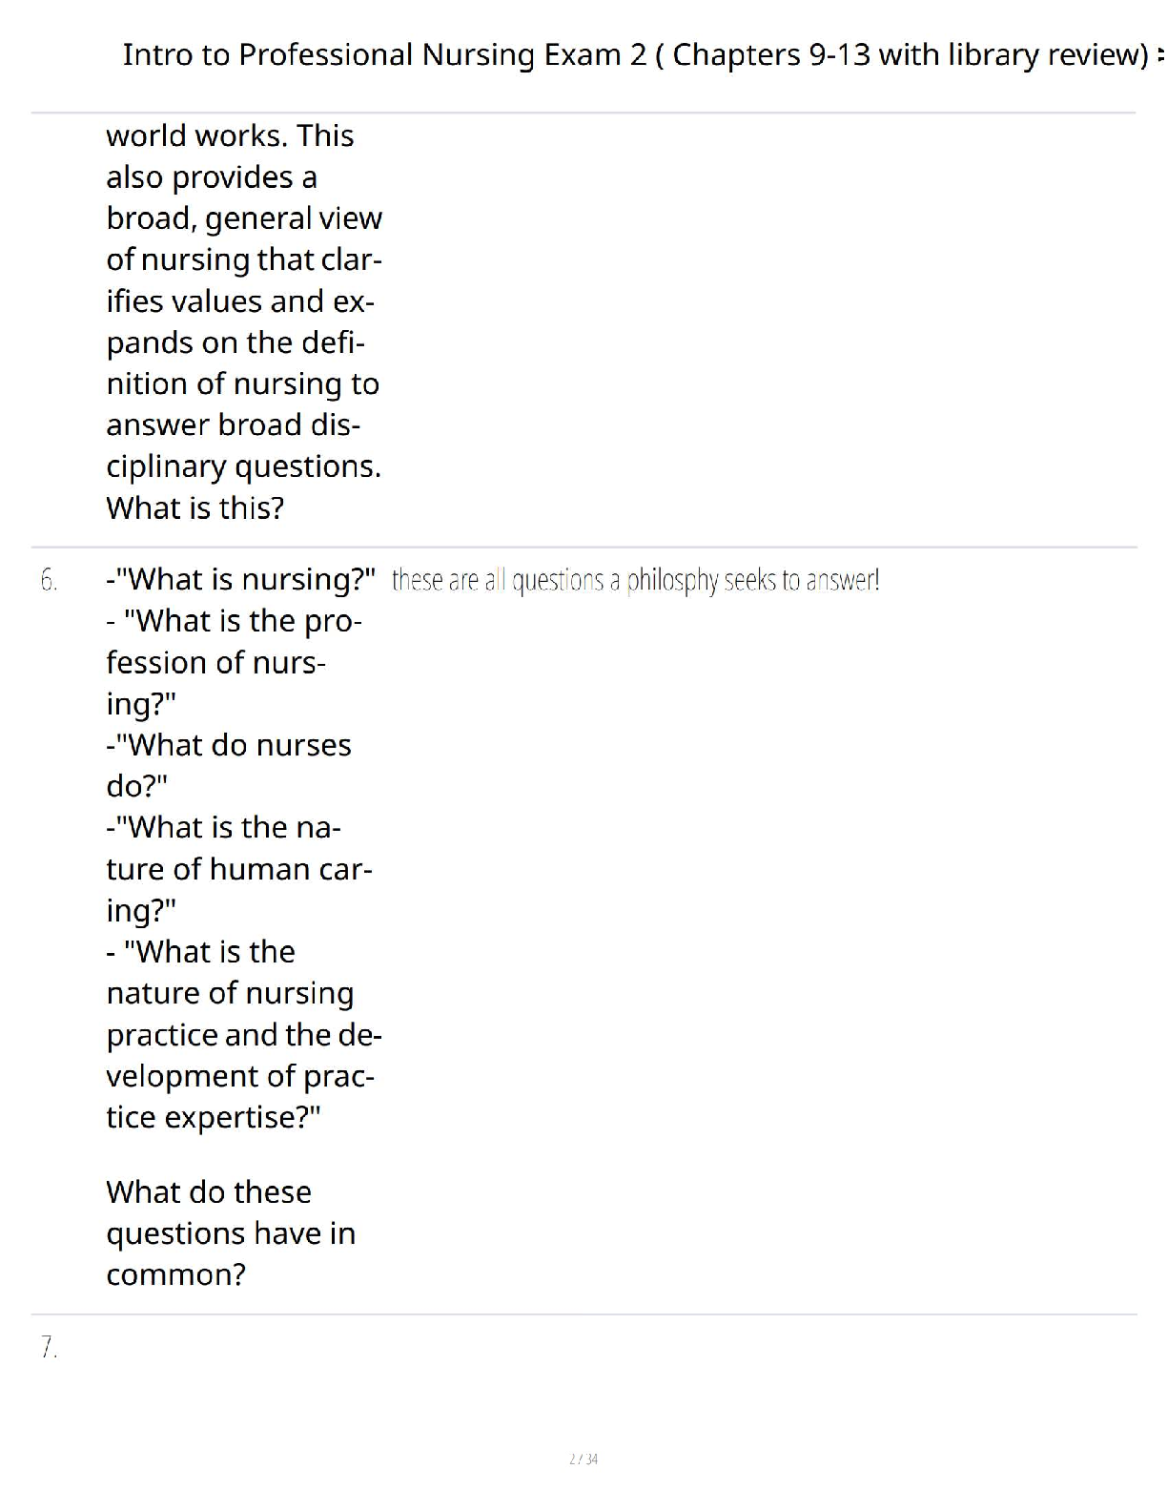Click the line "answer broad dis-"
This screenshot has width=1167, height=1511.
coord(234,424)
